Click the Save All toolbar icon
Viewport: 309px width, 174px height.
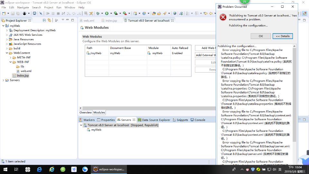coord(18,14)
